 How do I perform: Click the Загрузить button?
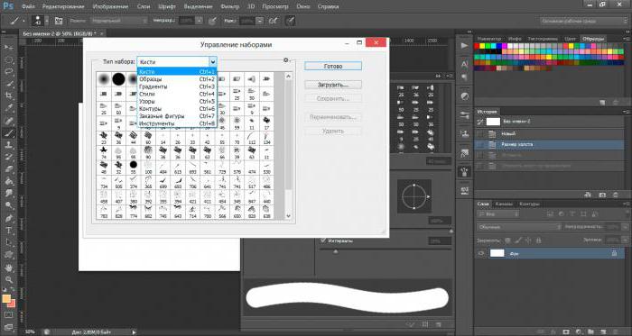333,85
